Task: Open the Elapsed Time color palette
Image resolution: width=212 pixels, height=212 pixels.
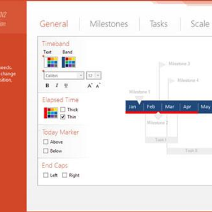Action: pyautogui.click(x=51, y=113)
